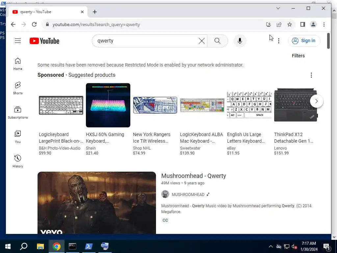This screenshot has width=337, height=253.
Task: Click the MUSHROOMHEAD channel name
Action: 188,194
